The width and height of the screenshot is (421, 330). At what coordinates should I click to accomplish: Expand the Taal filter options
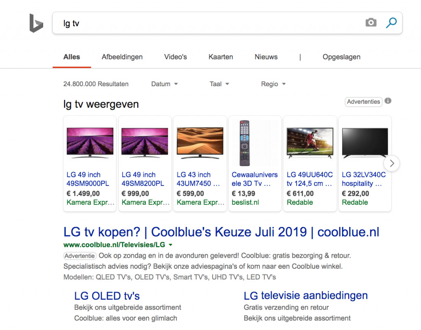[219, 84]
